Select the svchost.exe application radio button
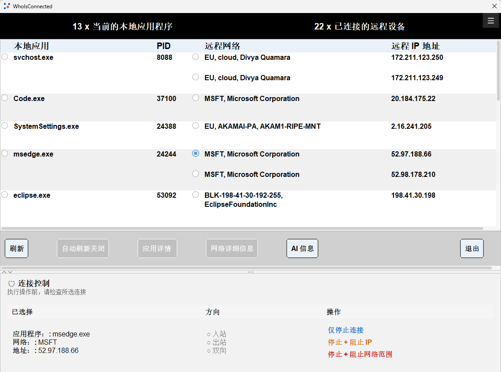The height and width of the screenshot is (372, 501). [x=5, y=57]
